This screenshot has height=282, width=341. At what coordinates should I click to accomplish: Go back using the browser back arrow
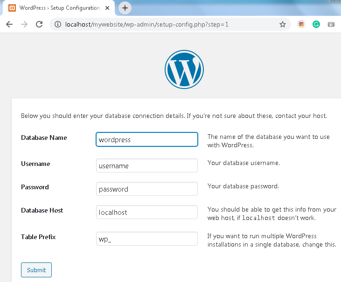tap(9, 24)
